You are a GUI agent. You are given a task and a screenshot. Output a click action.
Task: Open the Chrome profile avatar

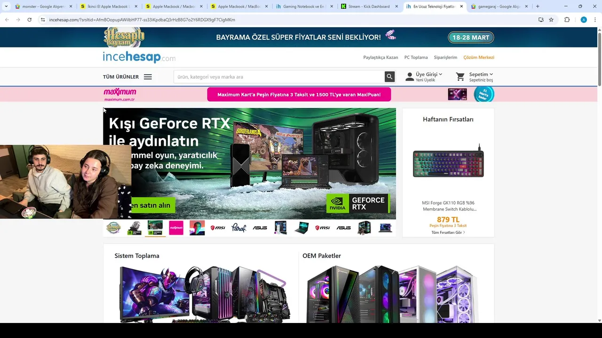pos(584,20)
